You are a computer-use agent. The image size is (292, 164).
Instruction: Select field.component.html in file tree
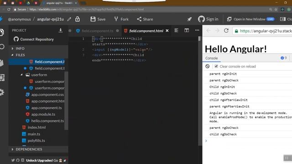(38, 62)
